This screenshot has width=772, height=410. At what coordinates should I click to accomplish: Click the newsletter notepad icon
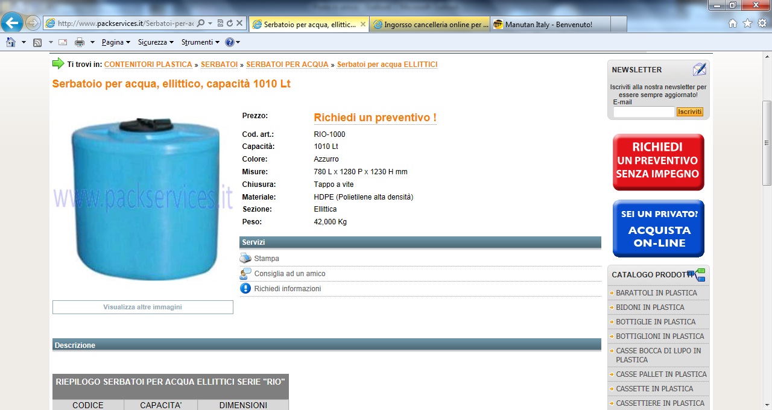click(699, 69)
